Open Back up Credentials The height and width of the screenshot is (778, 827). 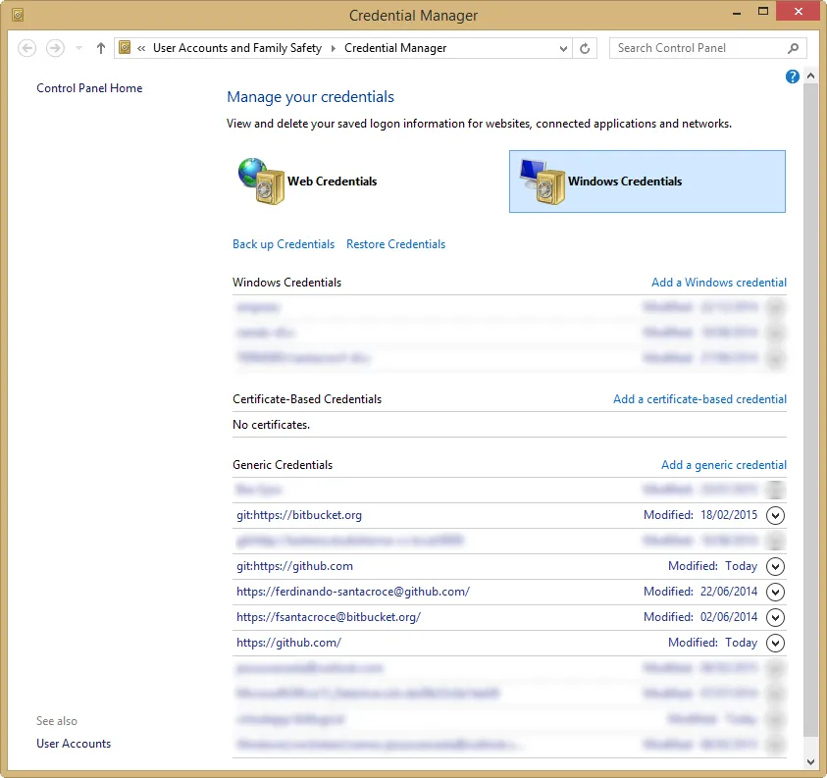284,244
